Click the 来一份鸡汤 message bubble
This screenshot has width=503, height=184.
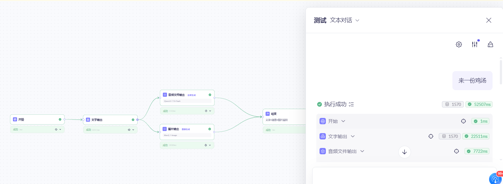[x=472, y=81]
